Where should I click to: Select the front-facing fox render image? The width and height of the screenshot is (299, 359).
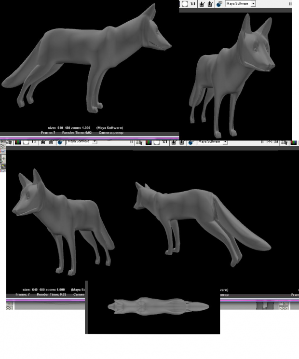(232, 76)
